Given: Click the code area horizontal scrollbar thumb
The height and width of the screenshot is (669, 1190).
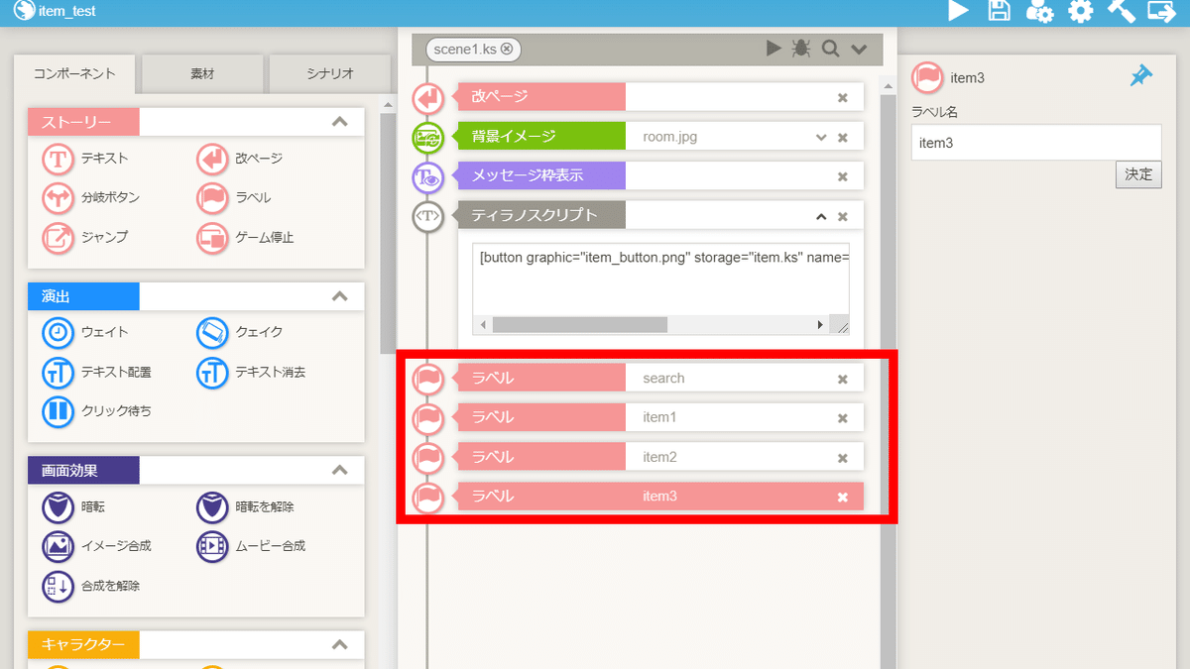Looking at the screenshot, I should click(x=580, y=325).
